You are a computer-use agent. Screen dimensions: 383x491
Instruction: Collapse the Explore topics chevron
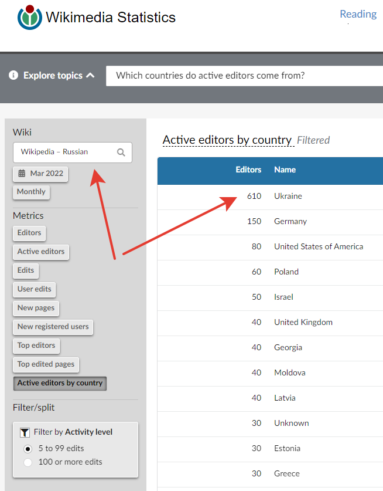90,76
